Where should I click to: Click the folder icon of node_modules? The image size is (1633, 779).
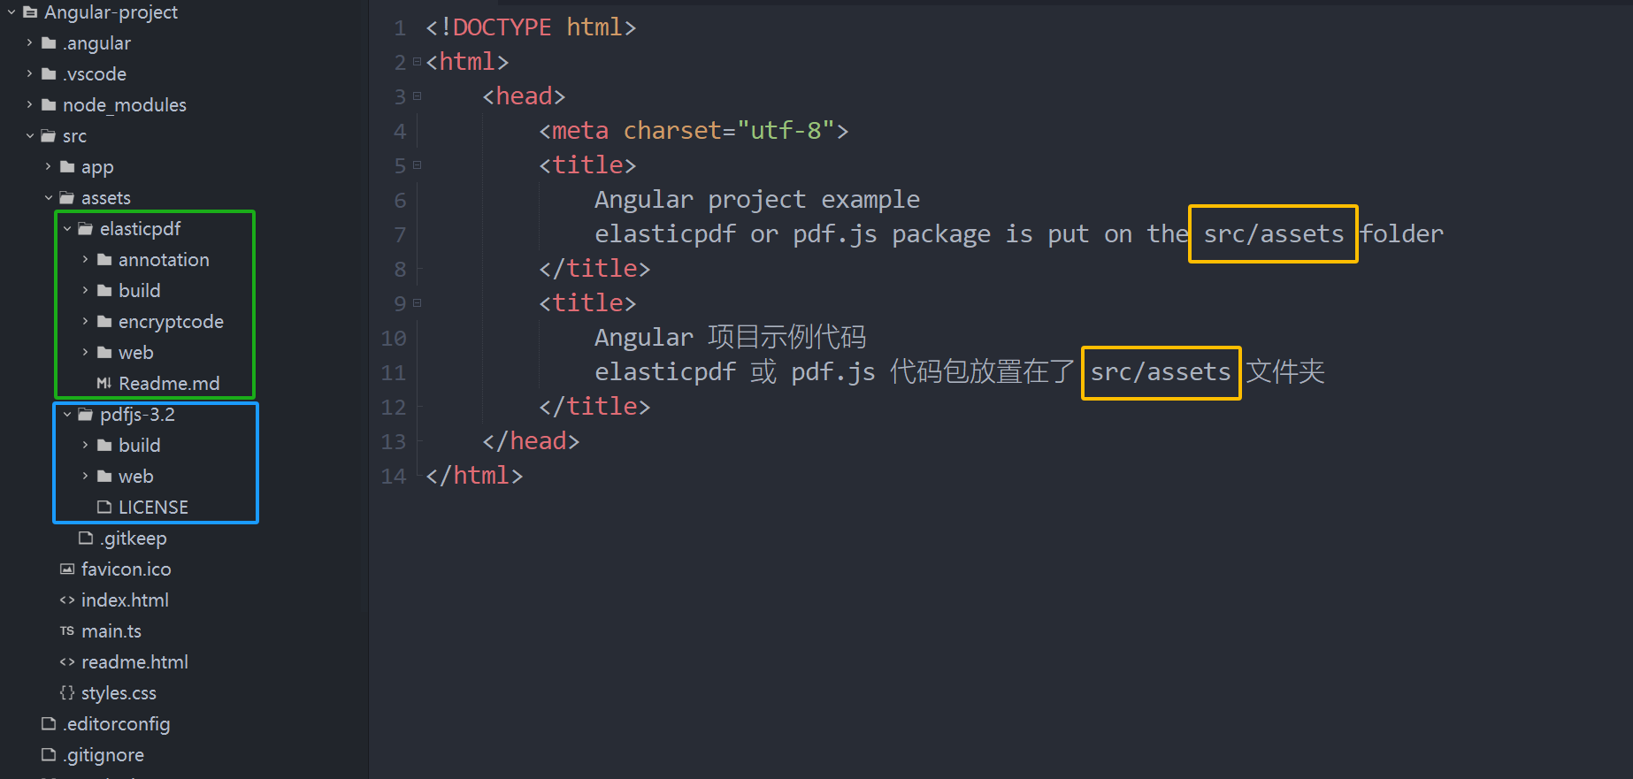pyautogui.click(x=50, y=104)
